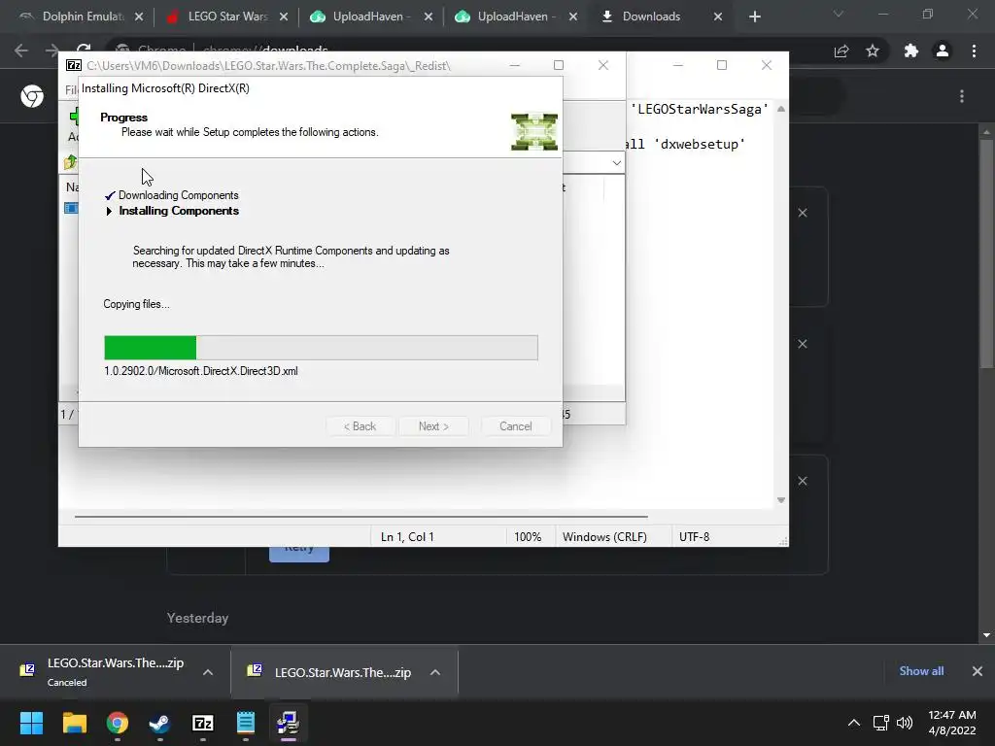
Task: Expand options for the second LEGO zip download
Action: point(435,672)
